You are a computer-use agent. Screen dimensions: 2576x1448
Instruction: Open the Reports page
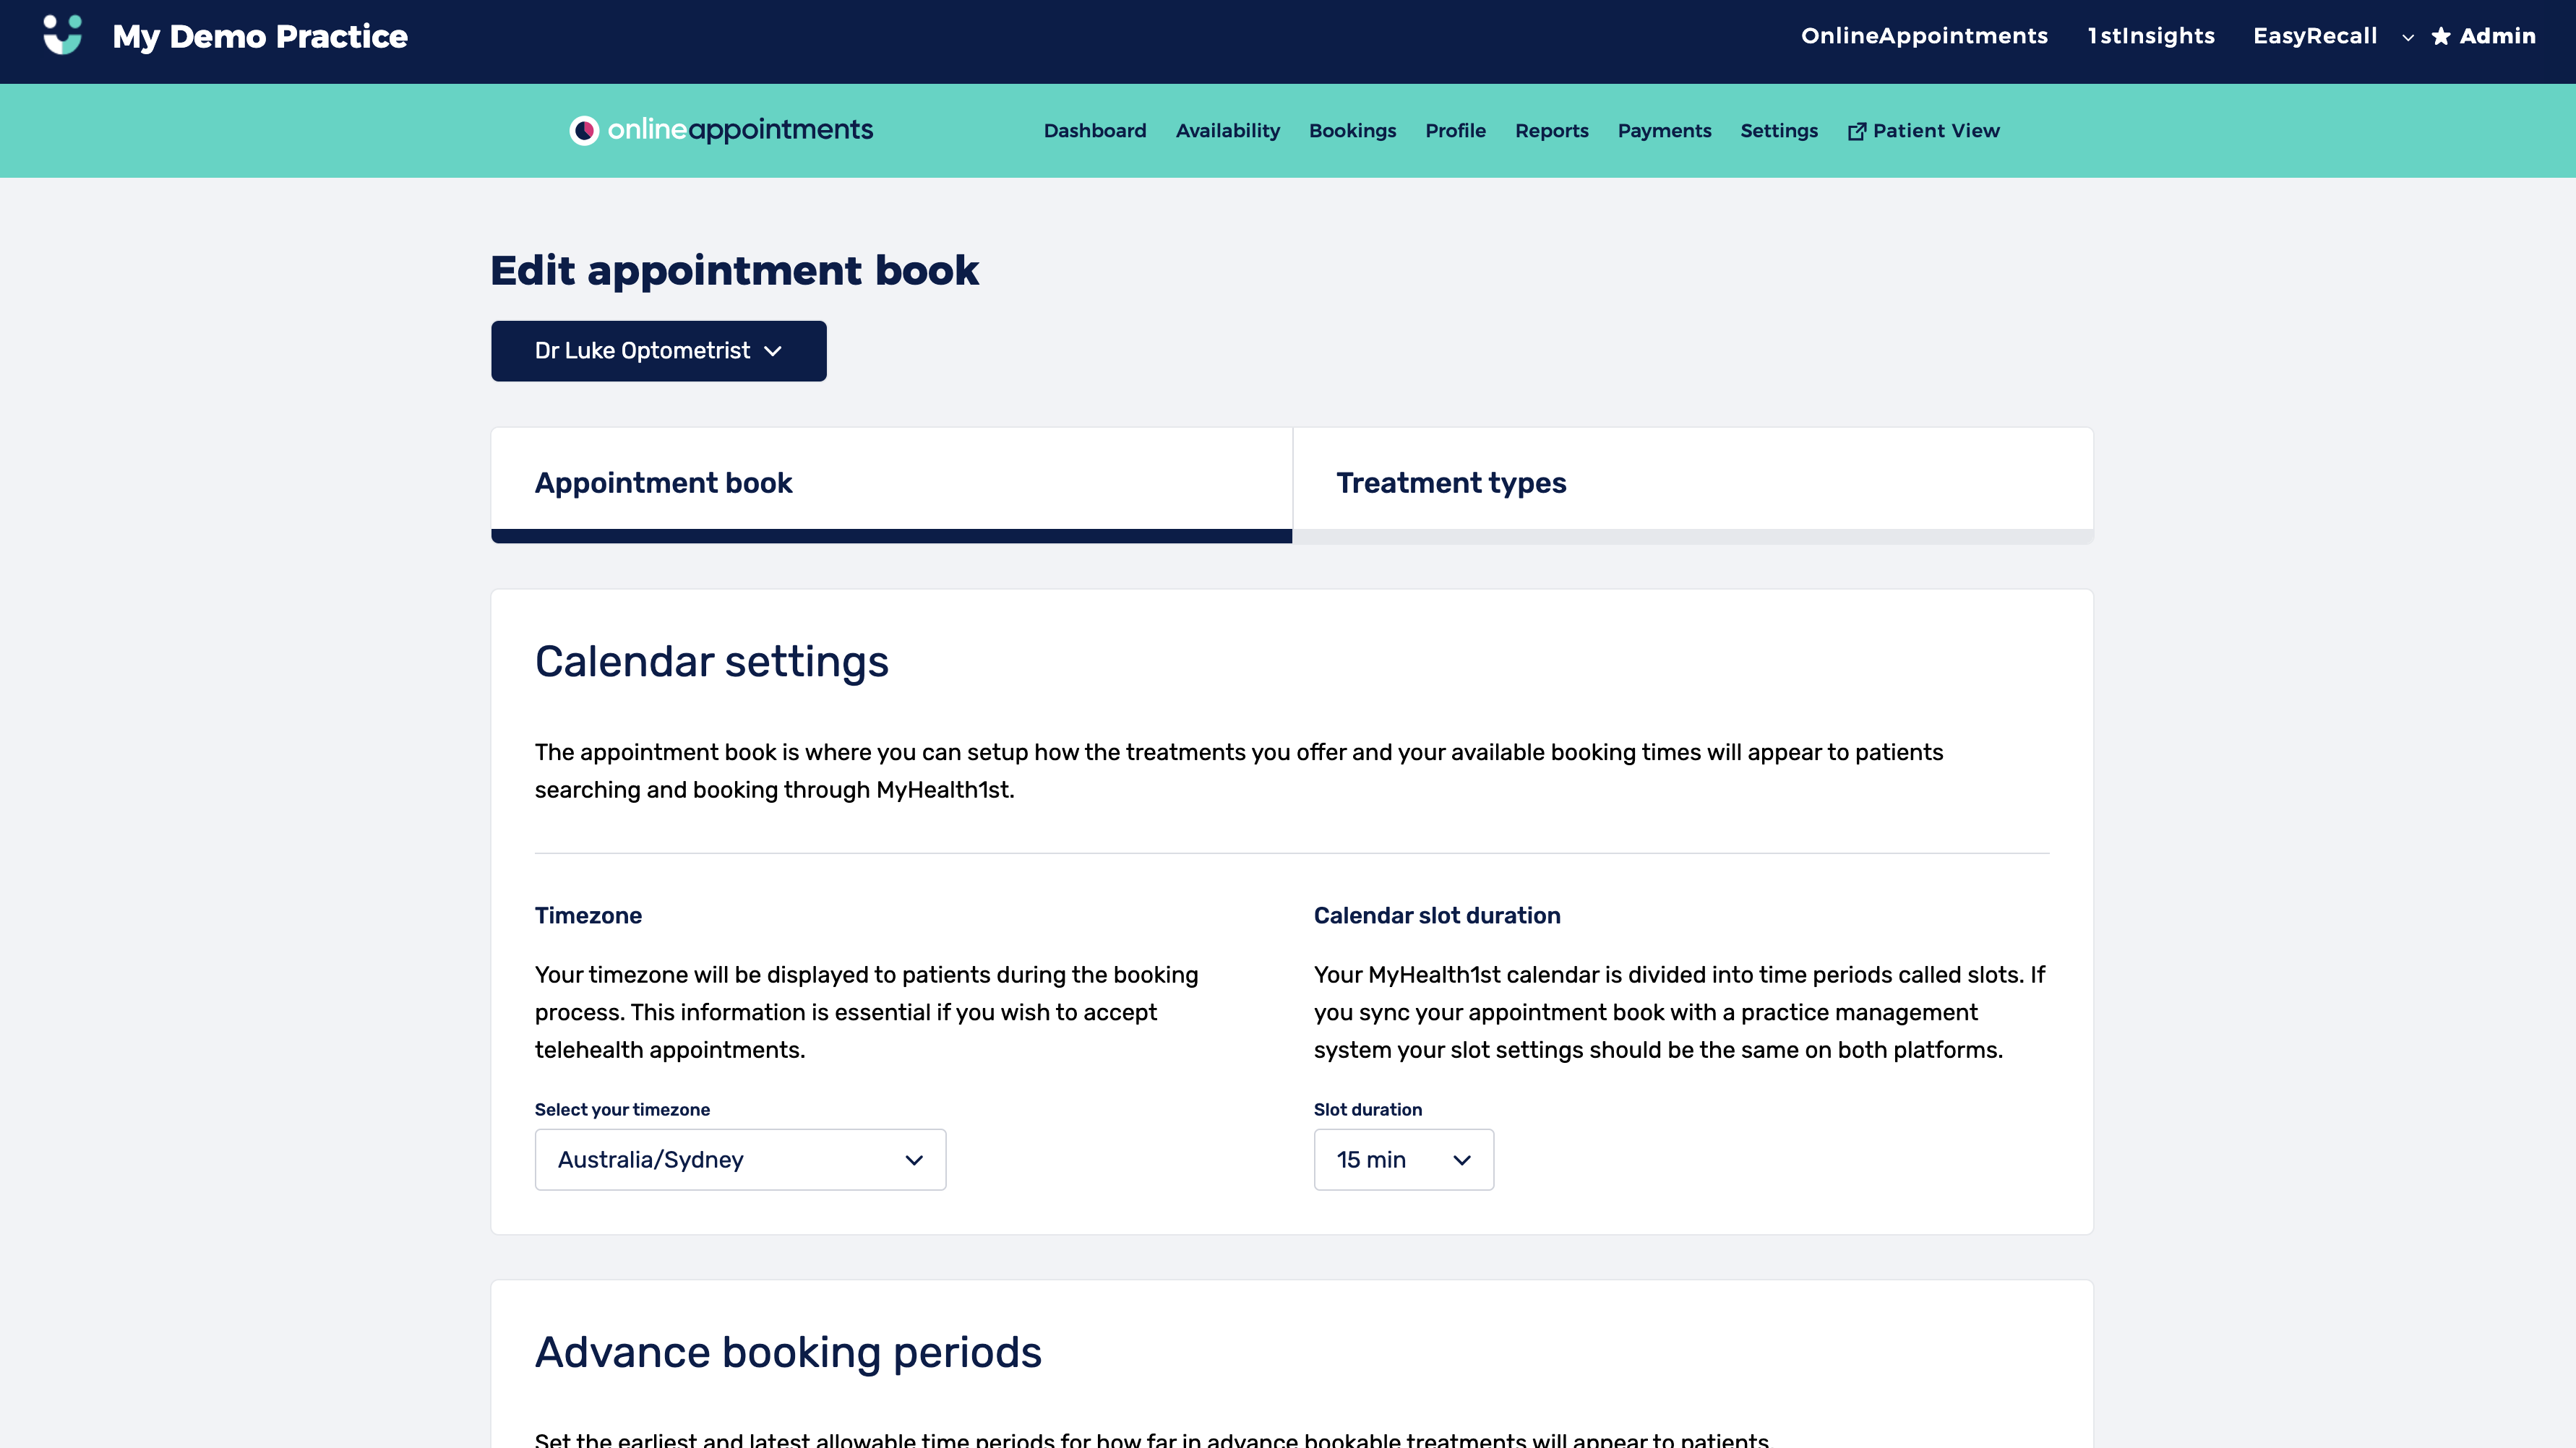pyautogui.click(x=1551, y=131)
